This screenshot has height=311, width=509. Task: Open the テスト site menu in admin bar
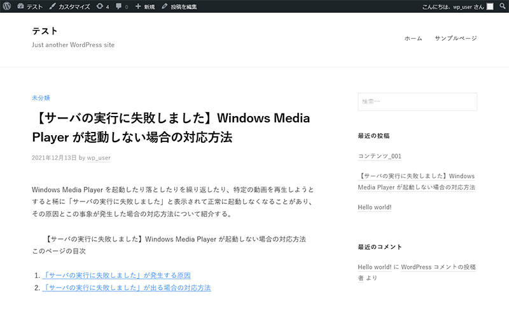pos(35,6)
